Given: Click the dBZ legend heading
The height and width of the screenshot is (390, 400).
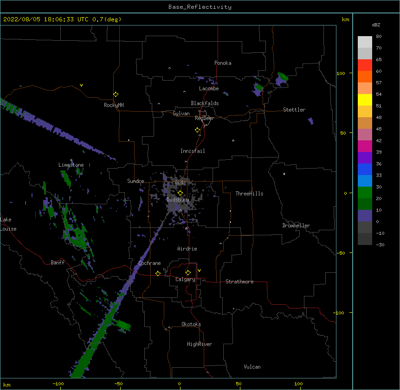Looking at the screenshot, I should pos(376,25).
